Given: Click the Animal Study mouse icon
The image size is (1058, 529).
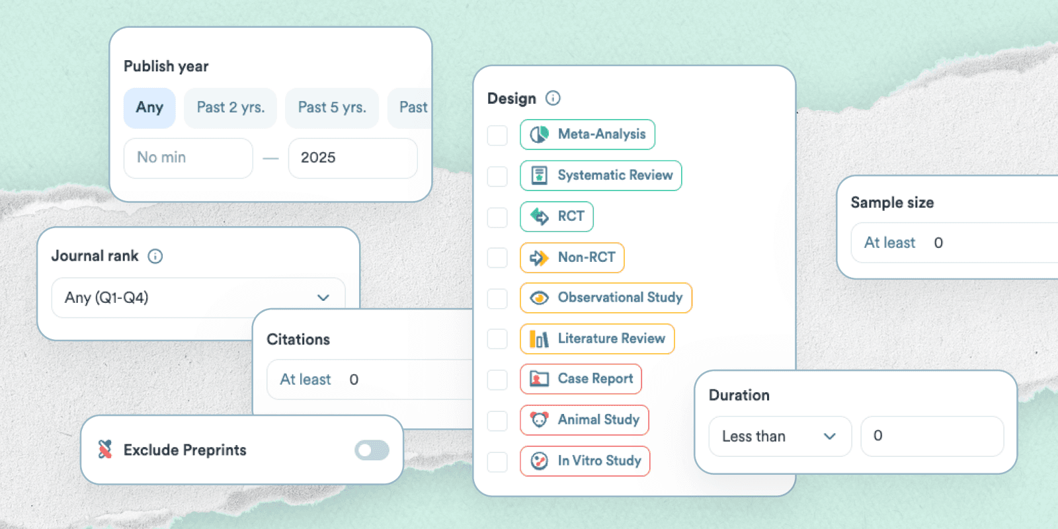Looking at the screenshot, I should pyautogui.click(x=540, y=420).
